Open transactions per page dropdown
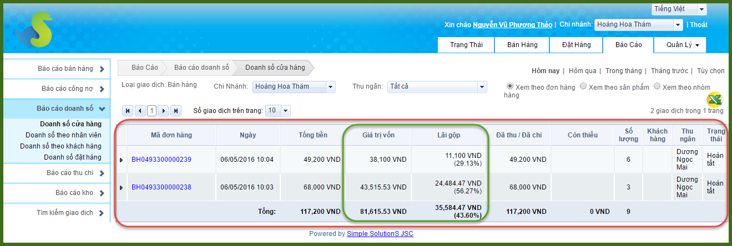This screenshot has width=732, height=246. pos(278,111)
